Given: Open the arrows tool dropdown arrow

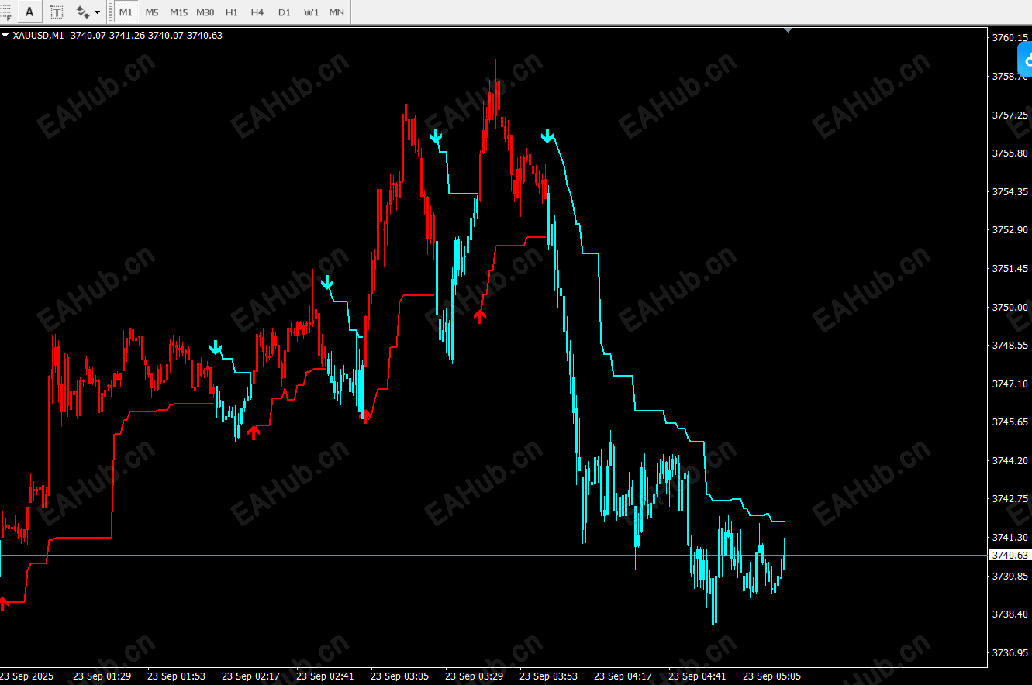Looking at the screenshot, I should click(97, 12).
